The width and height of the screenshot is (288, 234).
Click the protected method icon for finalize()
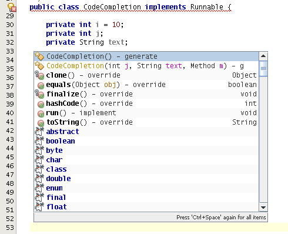(x=39, y=94)
